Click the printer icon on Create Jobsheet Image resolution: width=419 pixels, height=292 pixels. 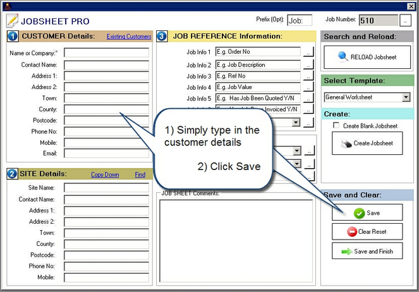[346, 143]
